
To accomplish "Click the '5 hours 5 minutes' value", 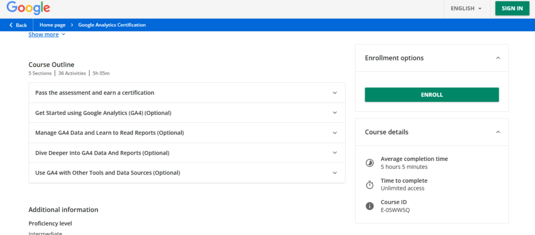I will 404,167.
